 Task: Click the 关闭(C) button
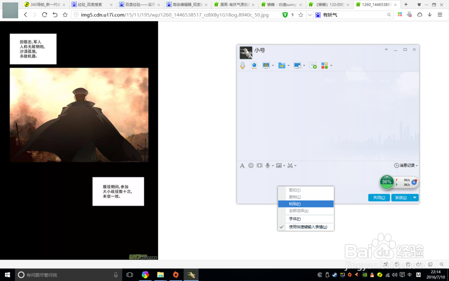(379, 197)
